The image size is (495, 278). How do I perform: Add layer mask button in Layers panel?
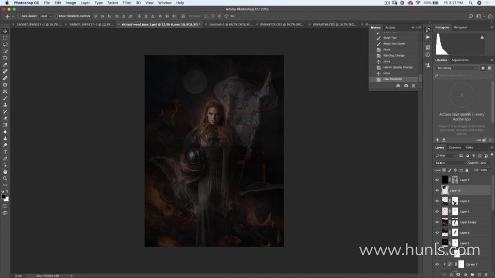(458, 275)
